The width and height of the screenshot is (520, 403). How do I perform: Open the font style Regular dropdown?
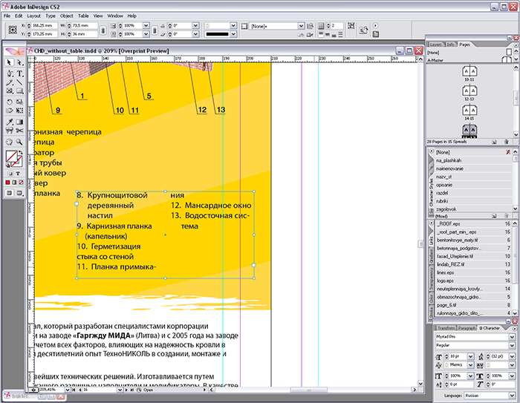point(512,345)
